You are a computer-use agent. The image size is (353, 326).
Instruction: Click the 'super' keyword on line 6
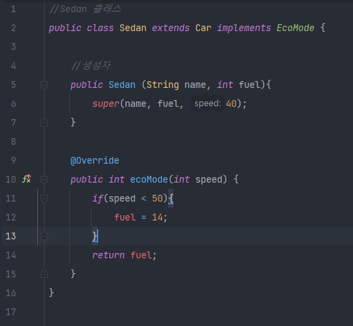(x=106, y=104)
